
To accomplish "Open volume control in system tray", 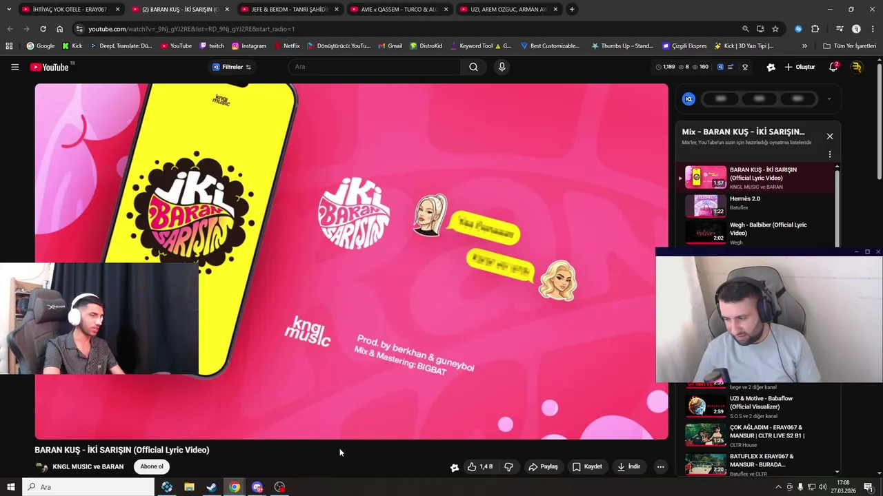I will pyautogui.click(x=822, y=487).
